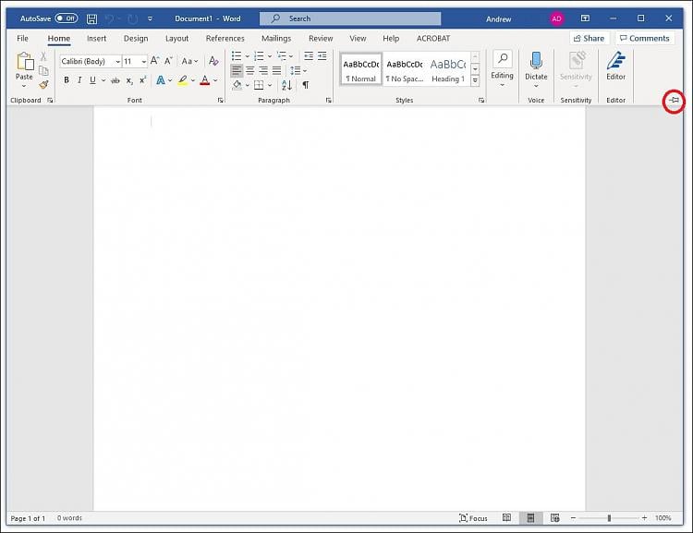Open the Editor button
This screenshot has width=693, height=533.
[x=615, y=67]
